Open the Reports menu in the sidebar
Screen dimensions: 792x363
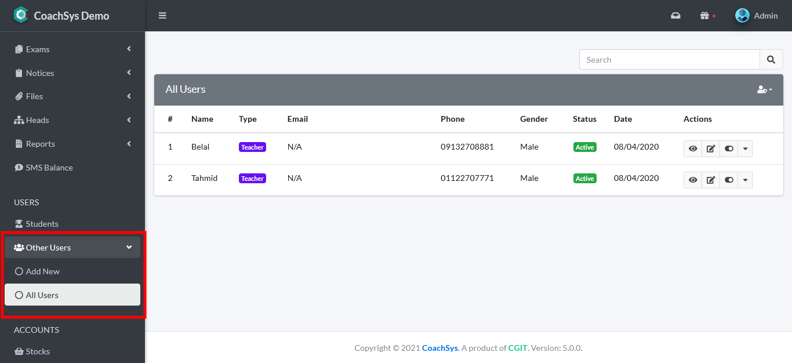[x=41, y=143]
